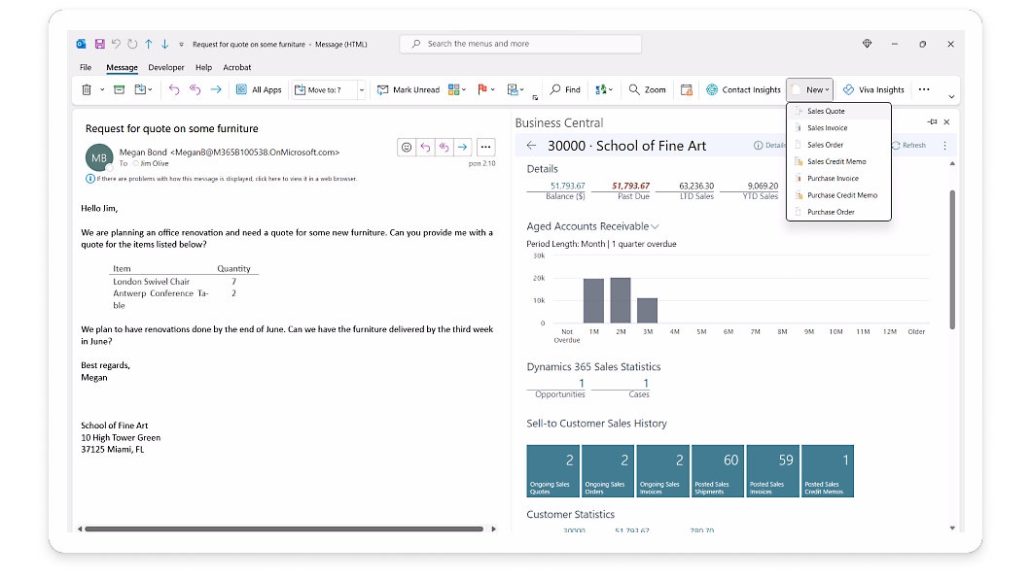1031x579 pixels.
Task: Choose Purchase Credit Memo from the menu
Action: [x=838, y=195]
